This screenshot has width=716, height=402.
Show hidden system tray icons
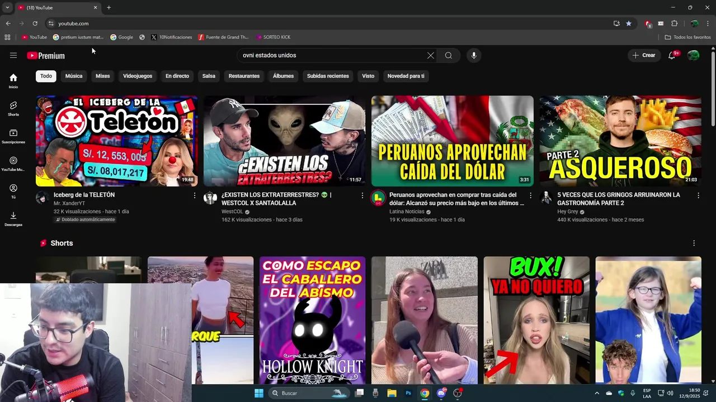coord(597,393)
